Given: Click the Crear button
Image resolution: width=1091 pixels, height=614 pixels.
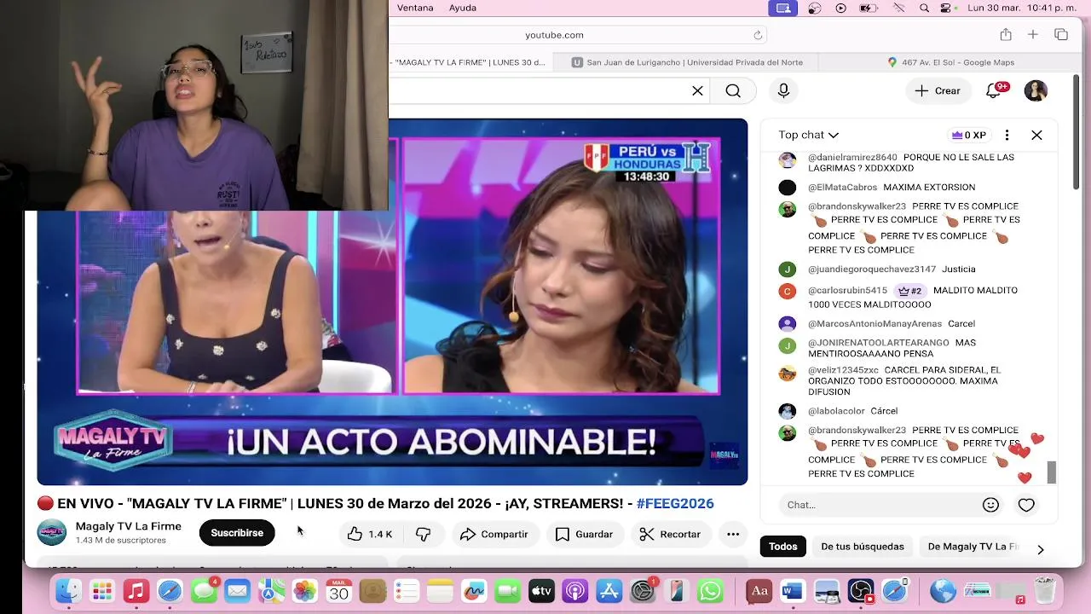Looking at the screenshot, I should 938,90.
